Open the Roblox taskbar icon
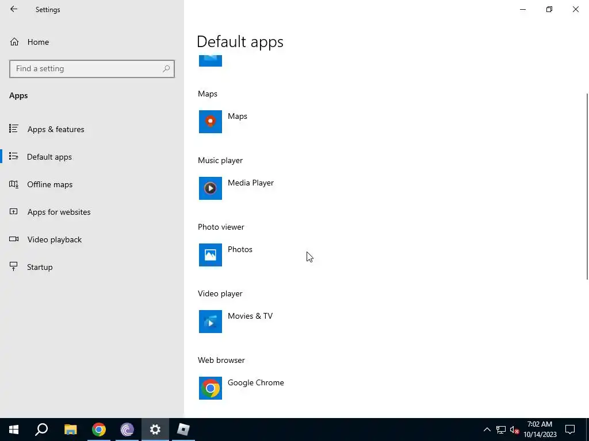589x441 pixels. tap(183, 430)
